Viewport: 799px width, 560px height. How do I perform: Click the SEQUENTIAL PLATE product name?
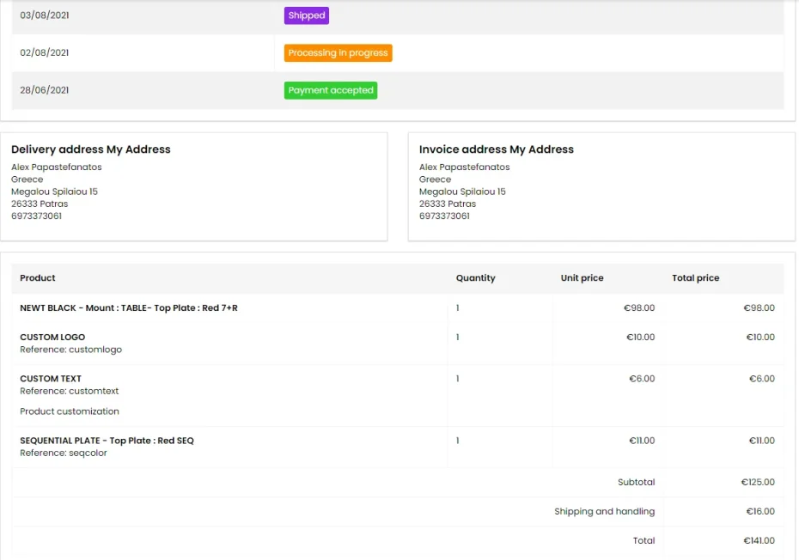(107, 441)
